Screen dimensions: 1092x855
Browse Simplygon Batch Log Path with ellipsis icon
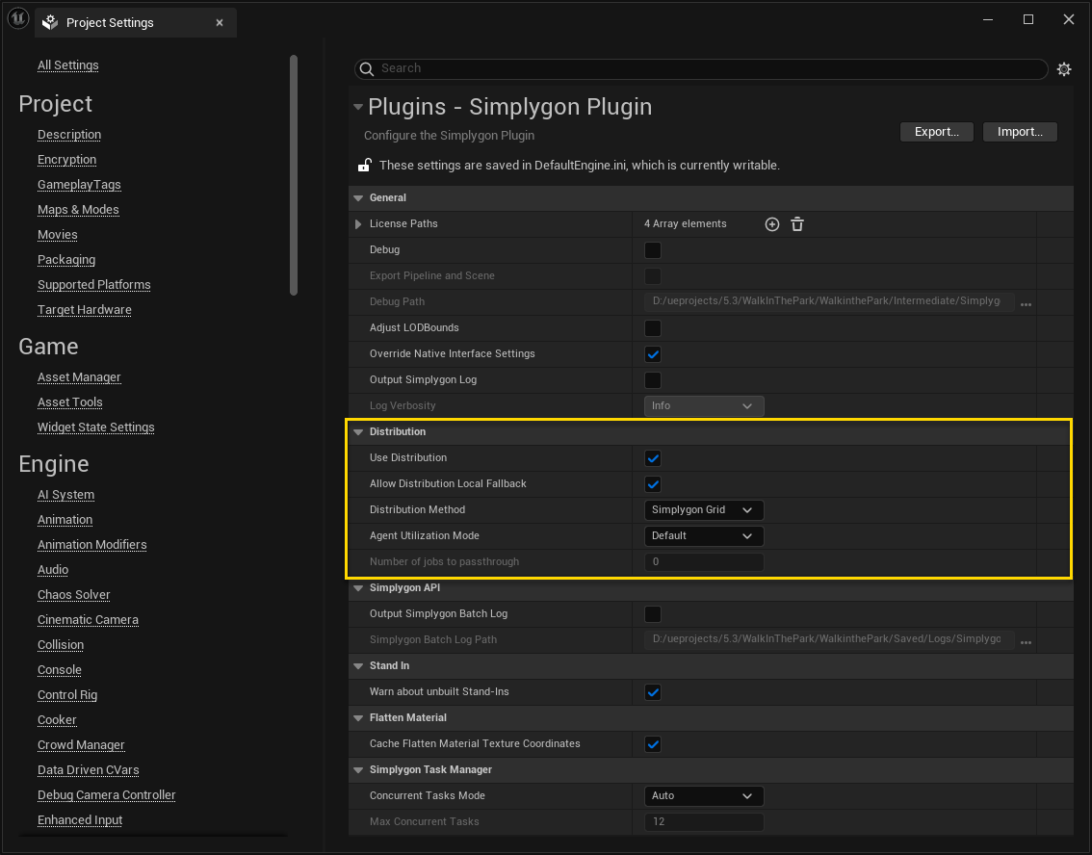(1026, 640)
